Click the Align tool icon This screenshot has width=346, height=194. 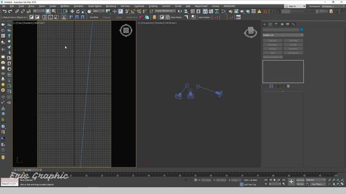(x=186, y=11)
